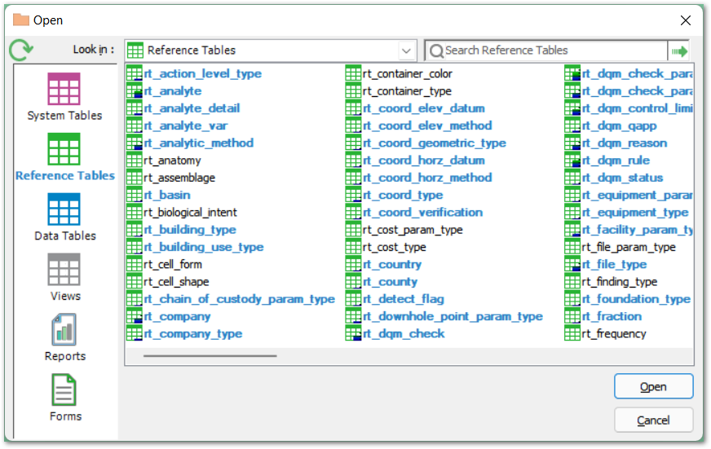This screenshot has height=449, width=711.
Task: Click the horizontal scrollbar thumb
Action: (x=210, y=356)
